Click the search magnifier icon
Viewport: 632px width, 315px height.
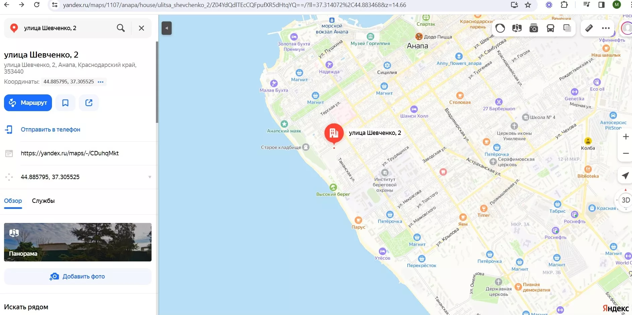point(121,28)
